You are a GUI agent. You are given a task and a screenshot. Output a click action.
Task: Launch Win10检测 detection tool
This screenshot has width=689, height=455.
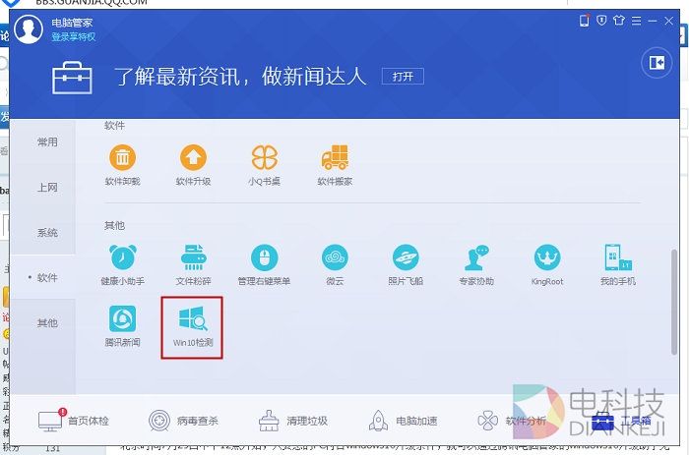193,327
